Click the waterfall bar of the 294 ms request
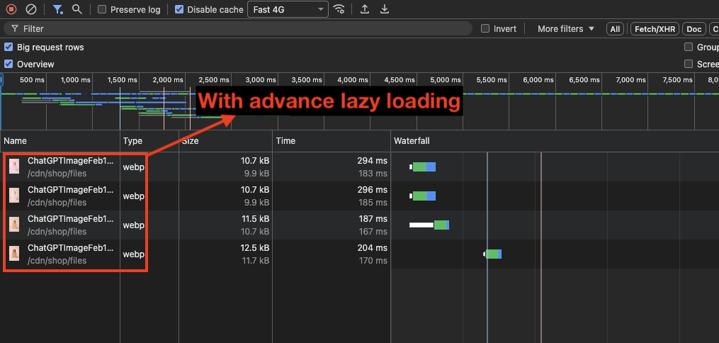 [423, 167]
